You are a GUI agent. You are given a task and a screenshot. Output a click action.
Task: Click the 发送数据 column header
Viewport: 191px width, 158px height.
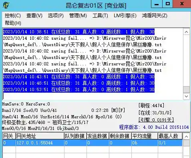point(98,136)
